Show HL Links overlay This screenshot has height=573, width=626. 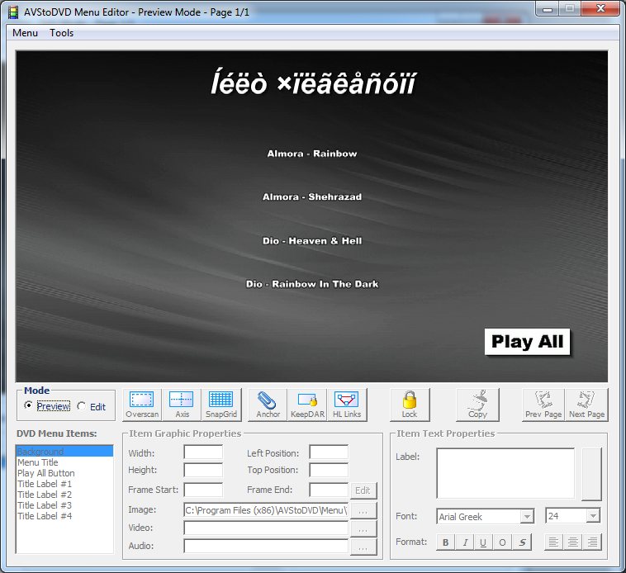click(347, 405)
